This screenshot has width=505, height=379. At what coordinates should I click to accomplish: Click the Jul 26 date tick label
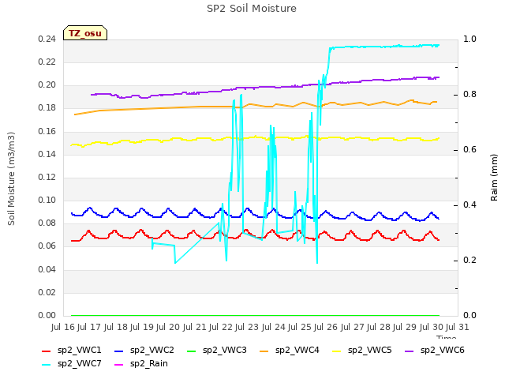point(326,327)
